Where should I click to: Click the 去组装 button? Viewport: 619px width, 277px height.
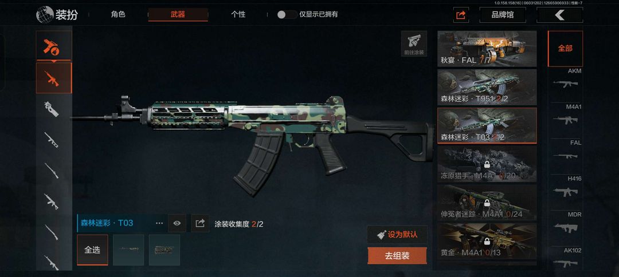[397, 256]
